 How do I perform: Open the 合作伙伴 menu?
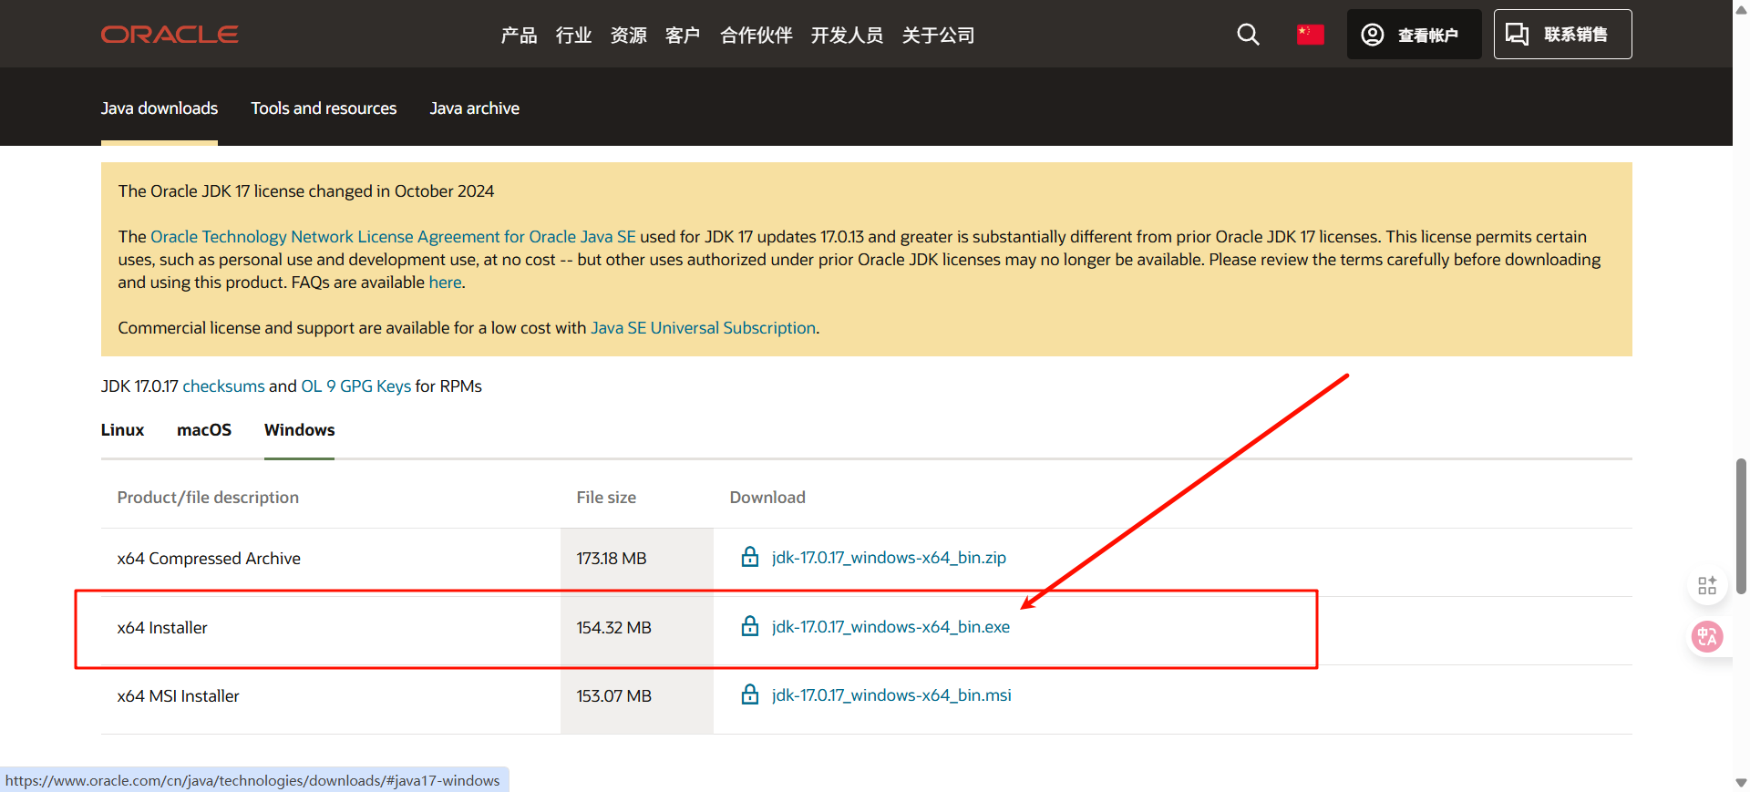click(756, 35)
